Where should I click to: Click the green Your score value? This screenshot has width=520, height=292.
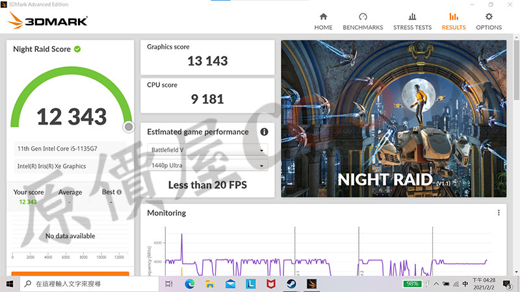(28, 202)
